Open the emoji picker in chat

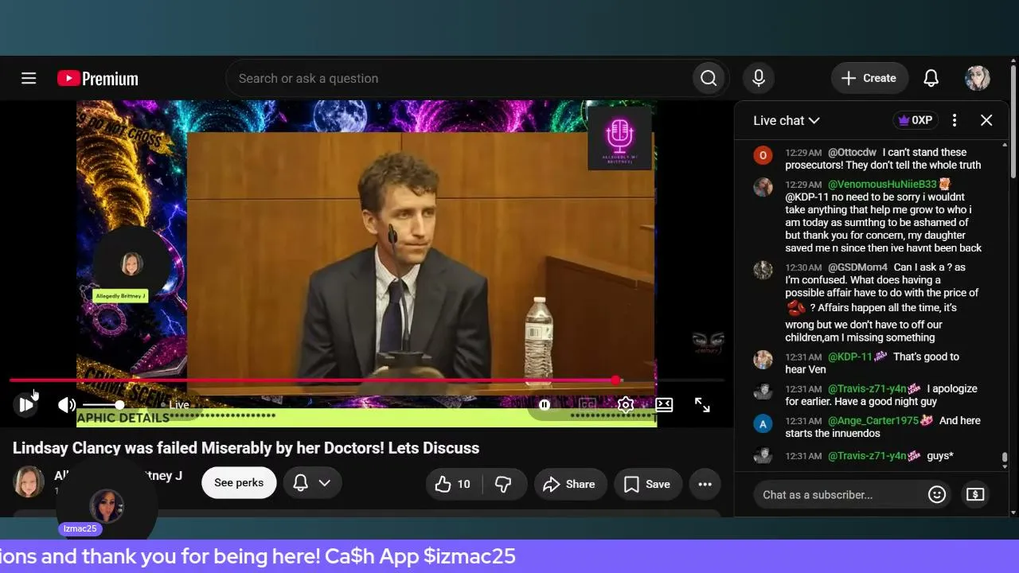[937, 494]
